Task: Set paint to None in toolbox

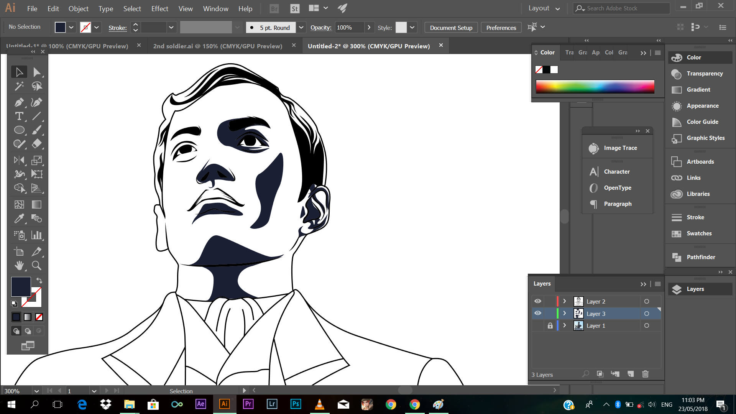Action: click(39, 317)
